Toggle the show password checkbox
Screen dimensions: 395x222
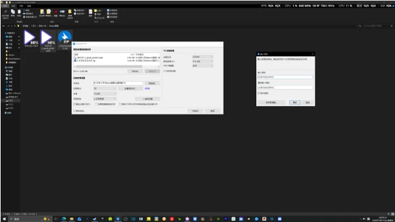[259, 93]
